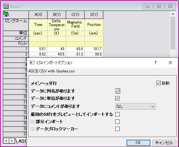Minimize the Book1 window
The image size is (179, 147).
tap(147, 6)
